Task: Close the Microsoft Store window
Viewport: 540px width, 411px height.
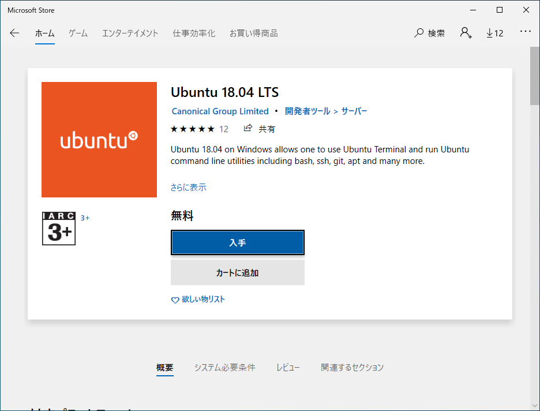Action: (526, 10)
